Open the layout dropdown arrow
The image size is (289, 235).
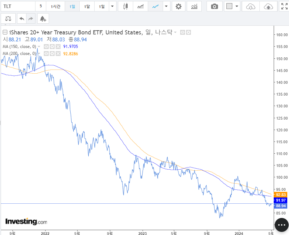coord(237,7)
